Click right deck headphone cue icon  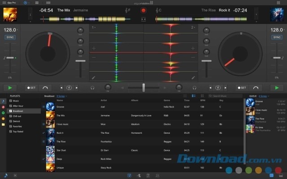click(194, 88)
